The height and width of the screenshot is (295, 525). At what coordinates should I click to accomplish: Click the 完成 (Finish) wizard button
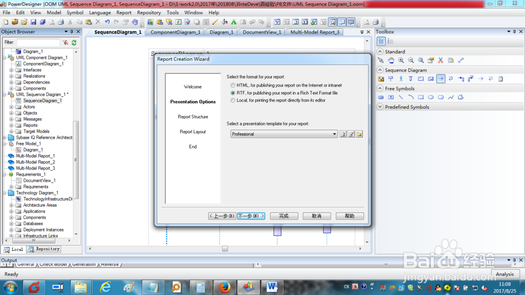point(284,216)
